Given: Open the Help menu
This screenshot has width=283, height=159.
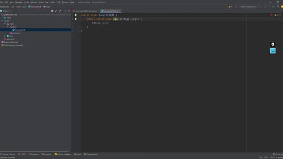Looking at the screenshot, I should 72,2.
